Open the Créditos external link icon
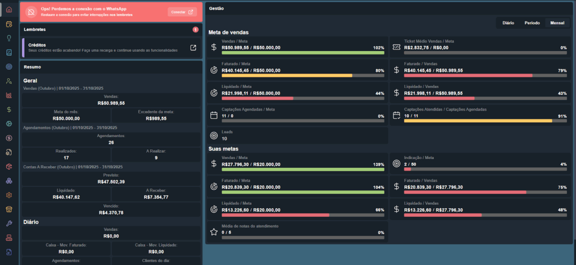576x265 pixels. (193, 48)
